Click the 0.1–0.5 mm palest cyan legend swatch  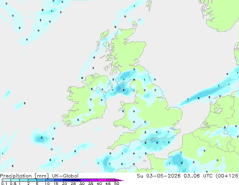[6, 180]
